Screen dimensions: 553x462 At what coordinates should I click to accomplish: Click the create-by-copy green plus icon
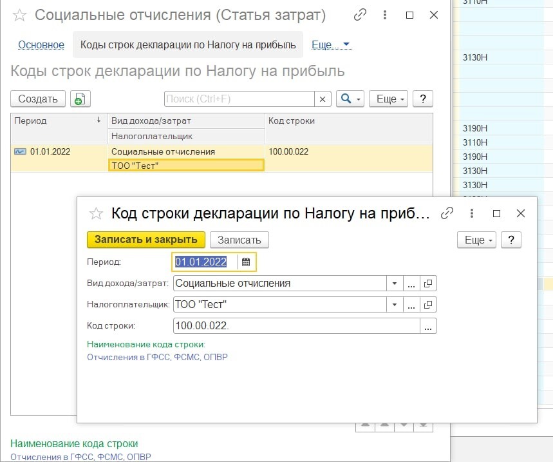pos(80,99)
